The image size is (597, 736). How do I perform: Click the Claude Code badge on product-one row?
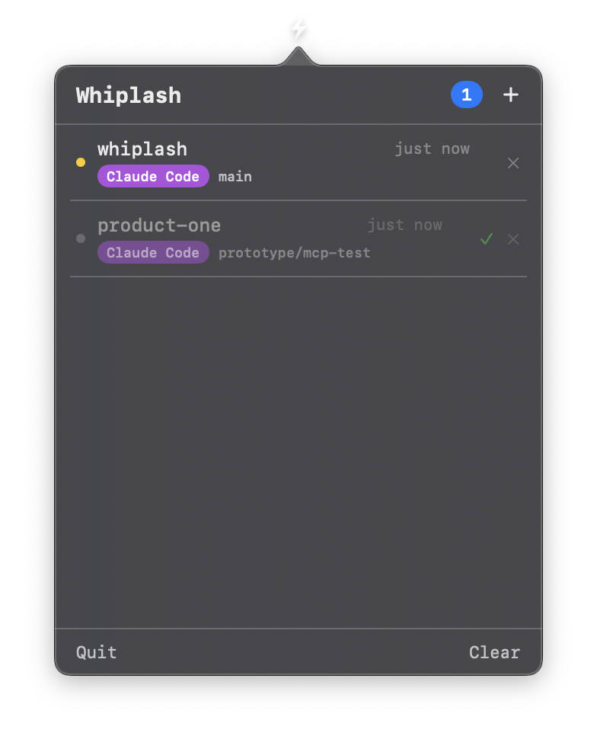tap(152, 252)
